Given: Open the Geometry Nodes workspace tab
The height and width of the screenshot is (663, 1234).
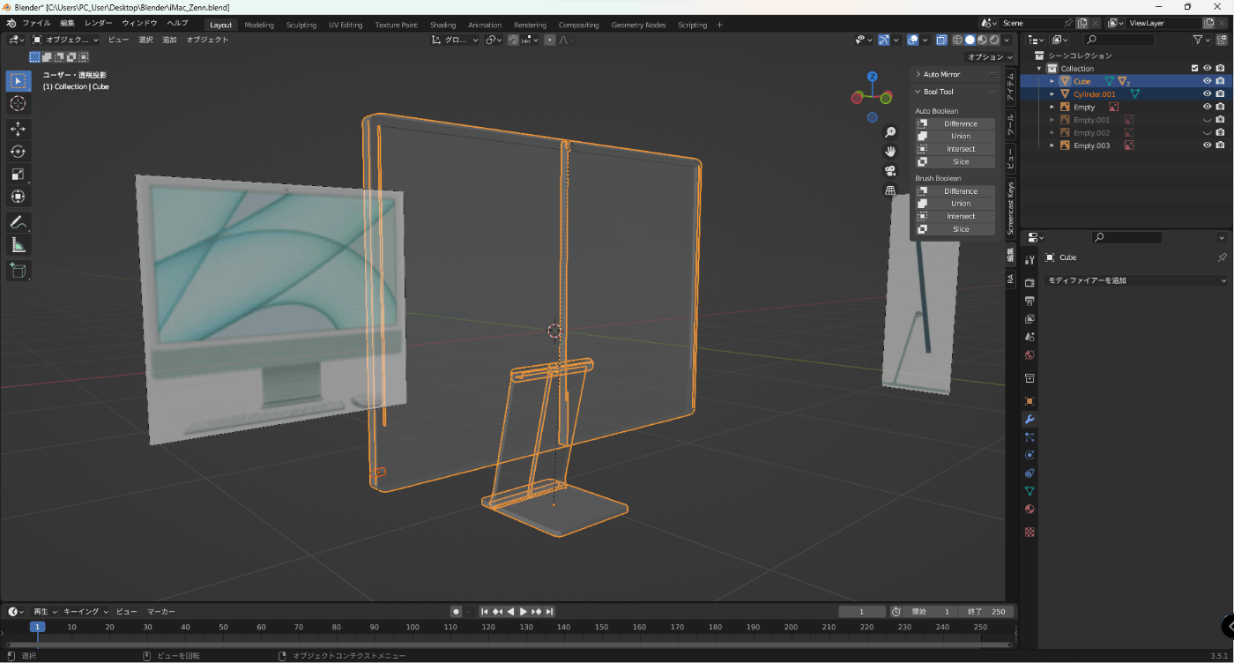Looking at the screenshot, I should click(x=639, y=25).
